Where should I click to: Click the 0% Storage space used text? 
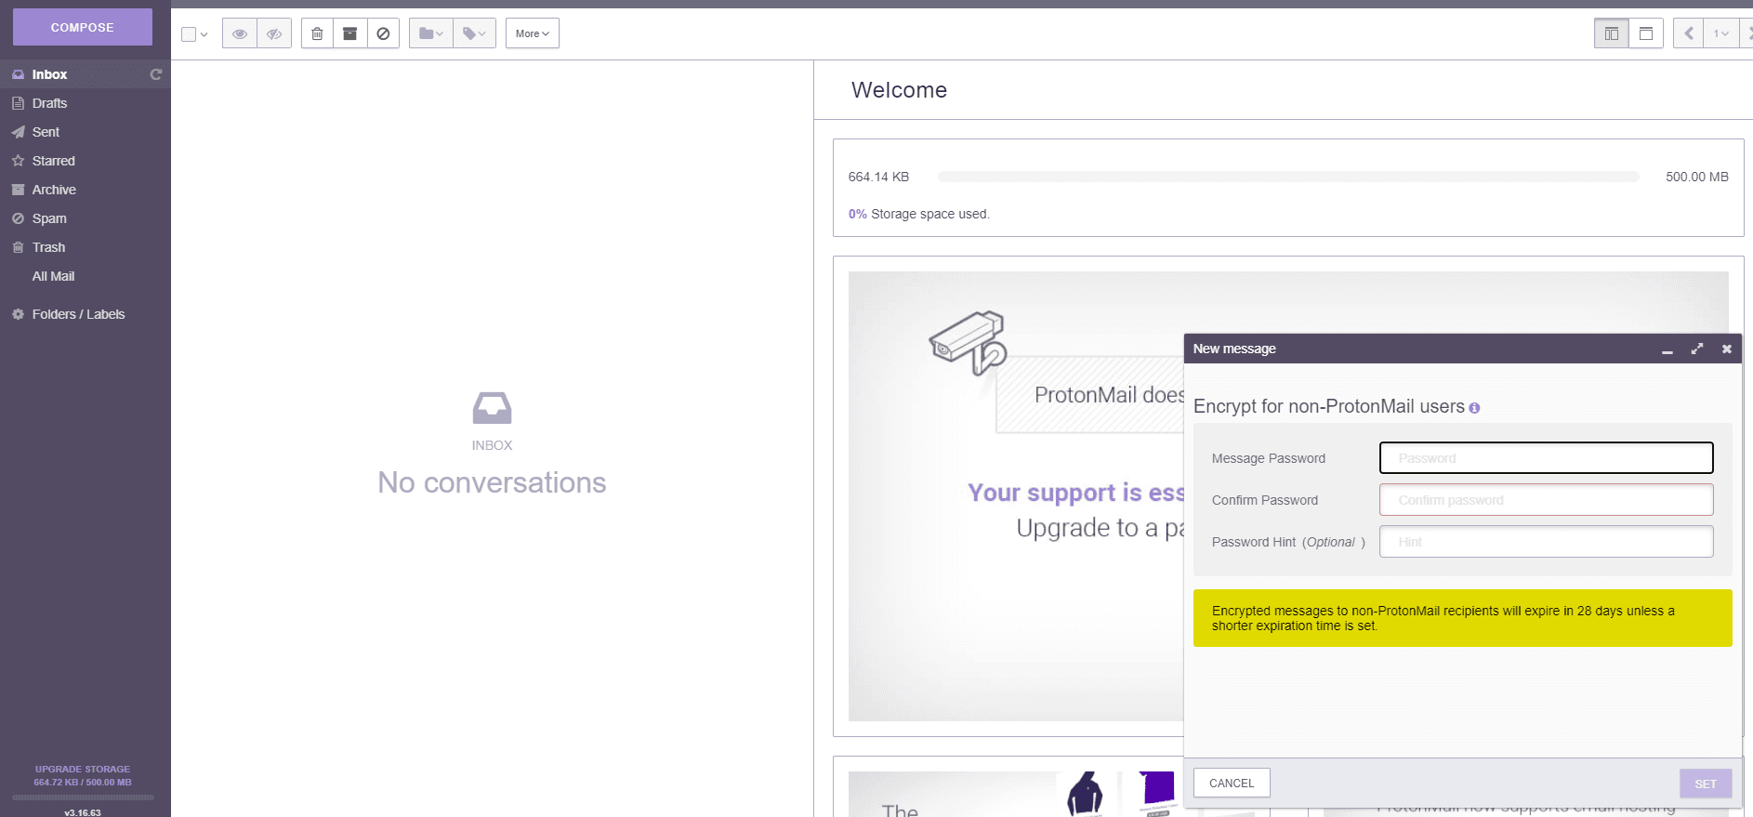(919, 214)
